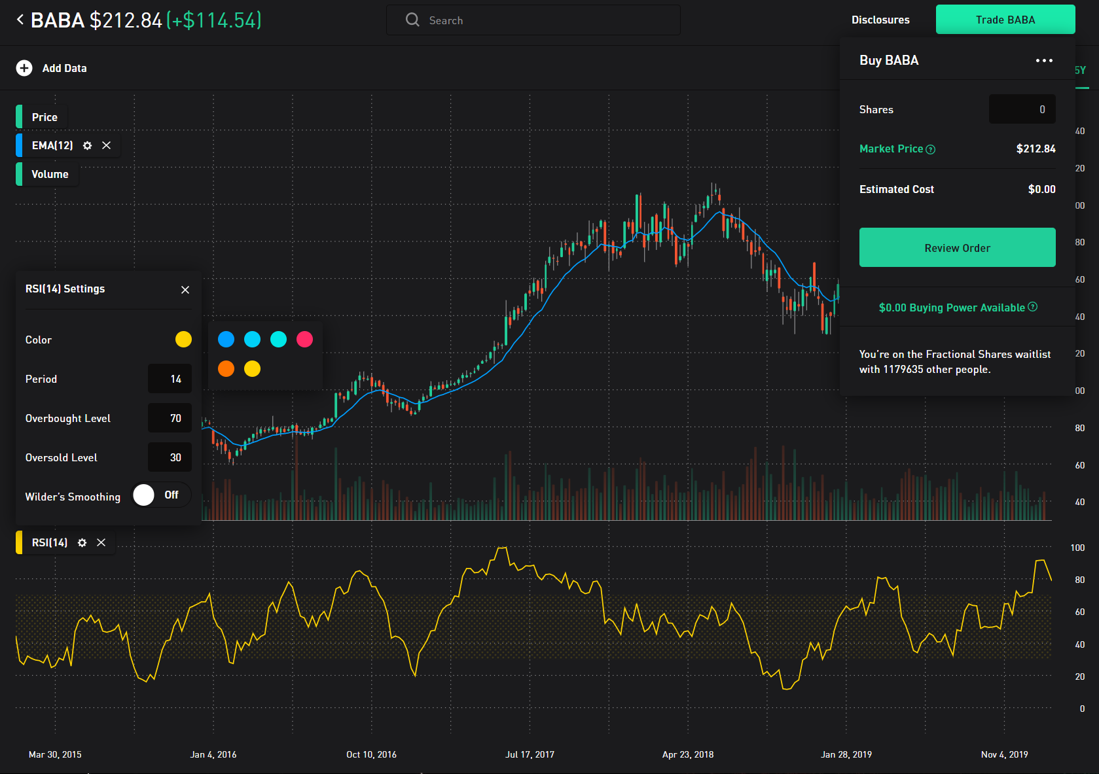
Task: Click the Estimated Cost $0.00 value
Action: [x=1041, y=189]
